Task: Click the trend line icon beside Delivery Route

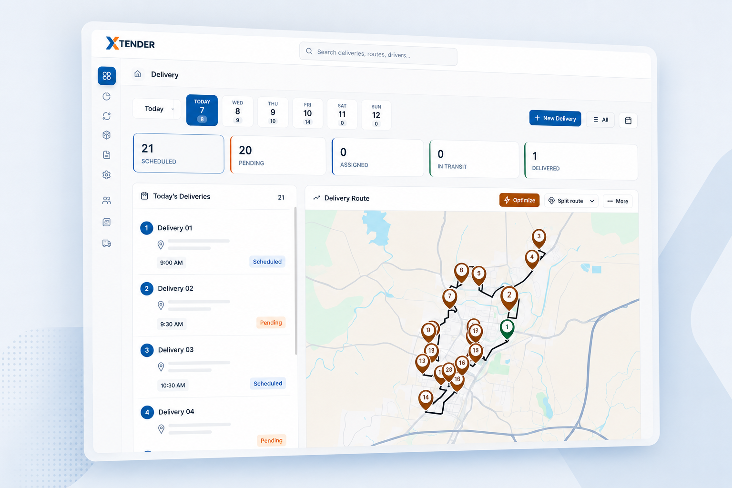Action: coord(316,198)
